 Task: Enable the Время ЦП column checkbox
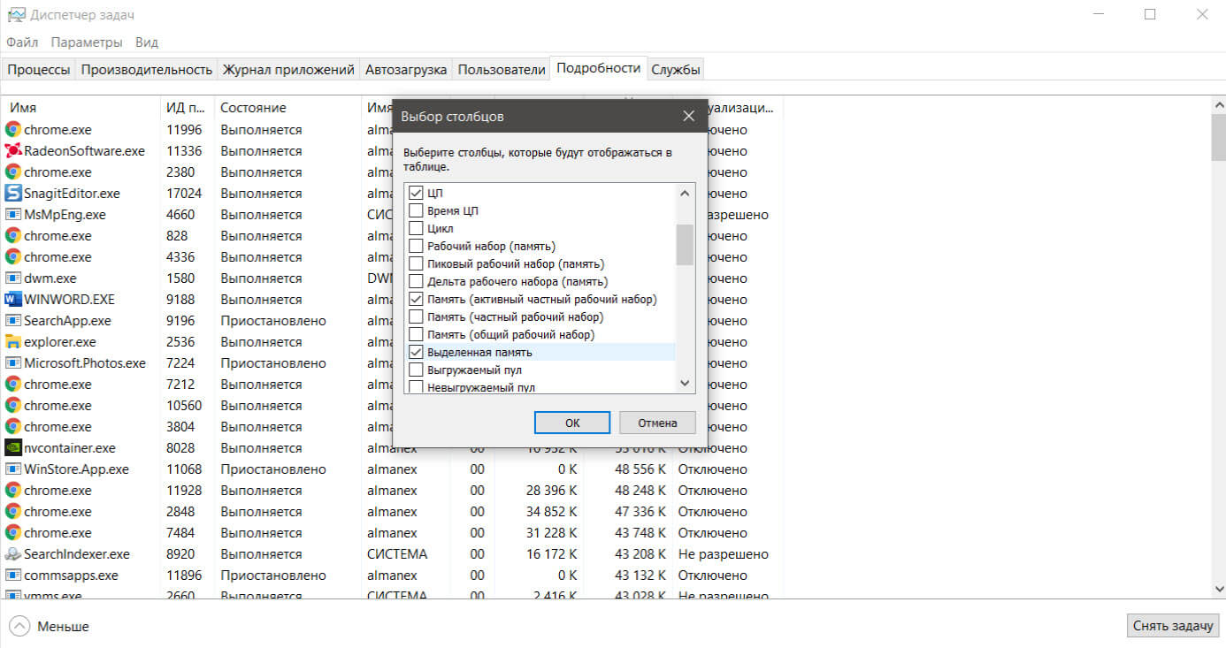pyautogui.click(x=416, y=211)
